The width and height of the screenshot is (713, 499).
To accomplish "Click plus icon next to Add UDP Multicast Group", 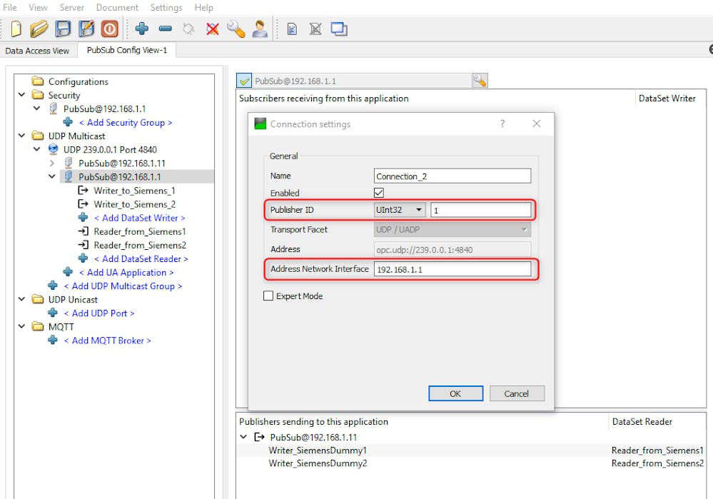I will coord(53,286).
